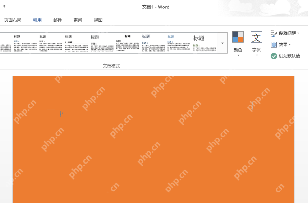Click the 效果 label
This screenshot has height=203, width=308.
click(283, 45)
